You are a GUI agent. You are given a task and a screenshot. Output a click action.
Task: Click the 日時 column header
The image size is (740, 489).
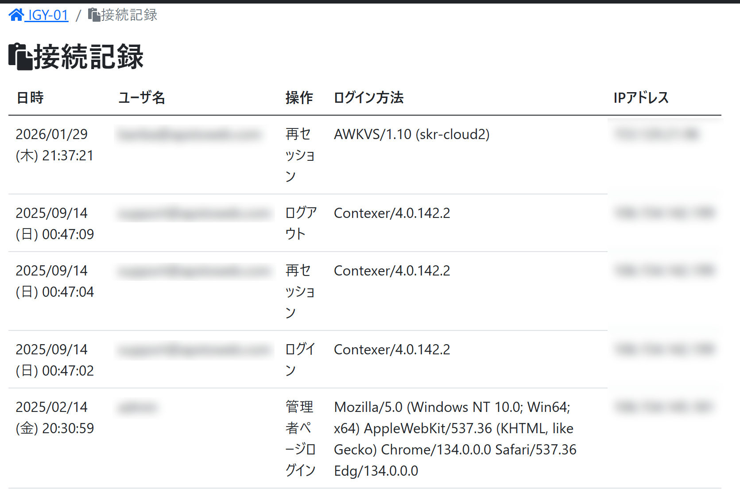pyautogui.click(x=30, y=97)
